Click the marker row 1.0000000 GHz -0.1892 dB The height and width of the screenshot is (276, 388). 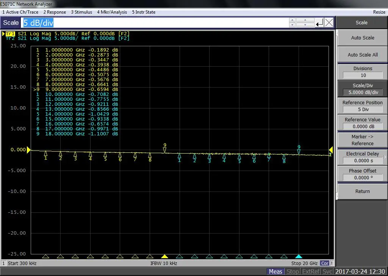[77, 50]
